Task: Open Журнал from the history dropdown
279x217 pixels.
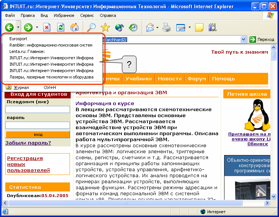Action: (x=53, y=87)
